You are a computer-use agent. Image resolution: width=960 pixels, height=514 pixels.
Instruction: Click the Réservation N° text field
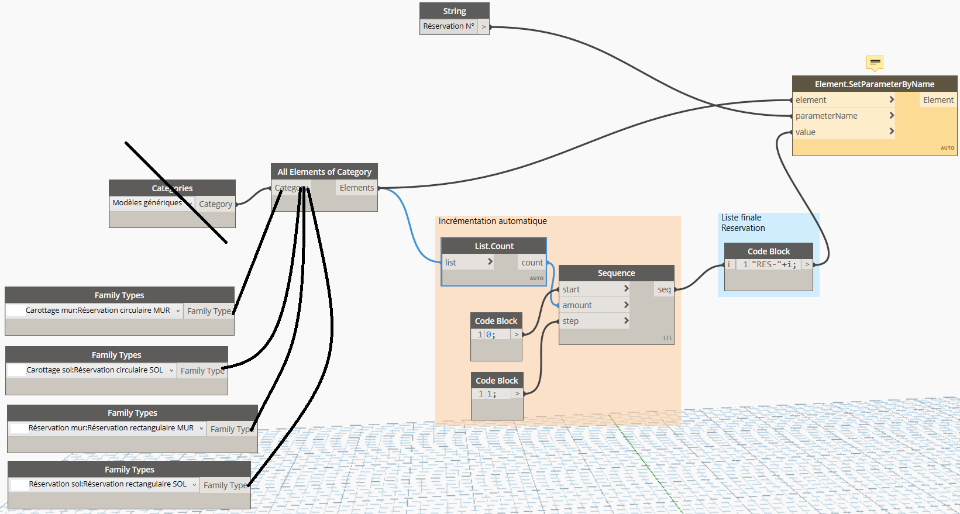pos(449,26)
